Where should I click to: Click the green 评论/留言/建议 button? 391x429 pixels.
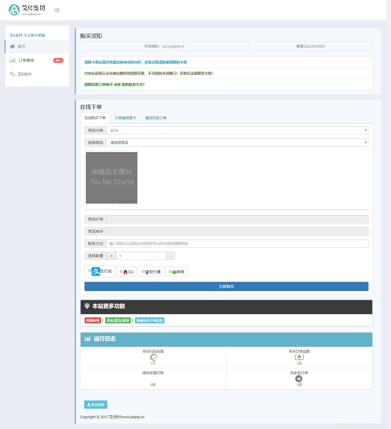click(118, 321)
